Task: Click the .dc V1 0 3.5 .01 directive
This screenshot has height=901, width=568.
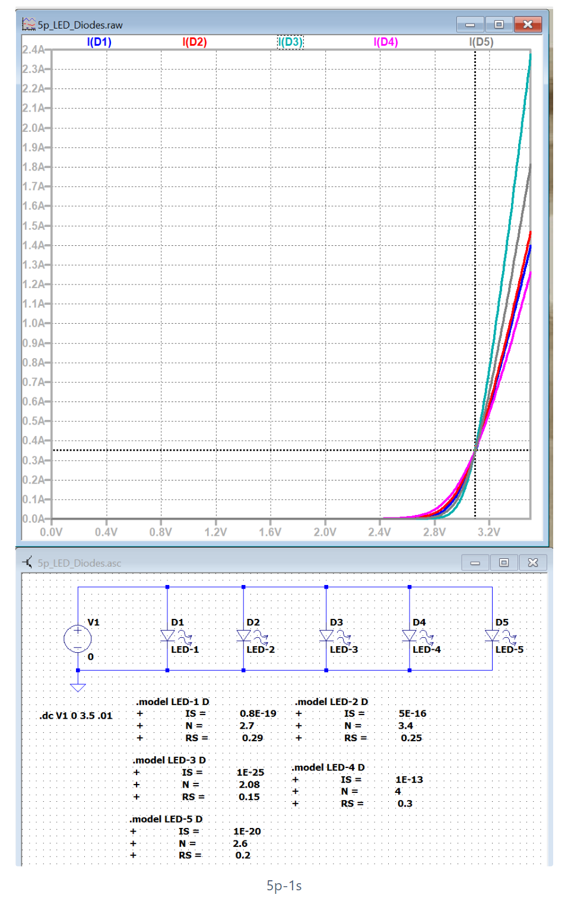Action: (x=75, y=716)
